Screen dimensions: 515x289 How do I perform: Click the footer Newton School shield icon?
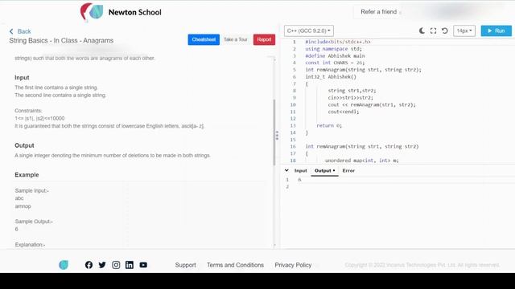click(64, 265)
